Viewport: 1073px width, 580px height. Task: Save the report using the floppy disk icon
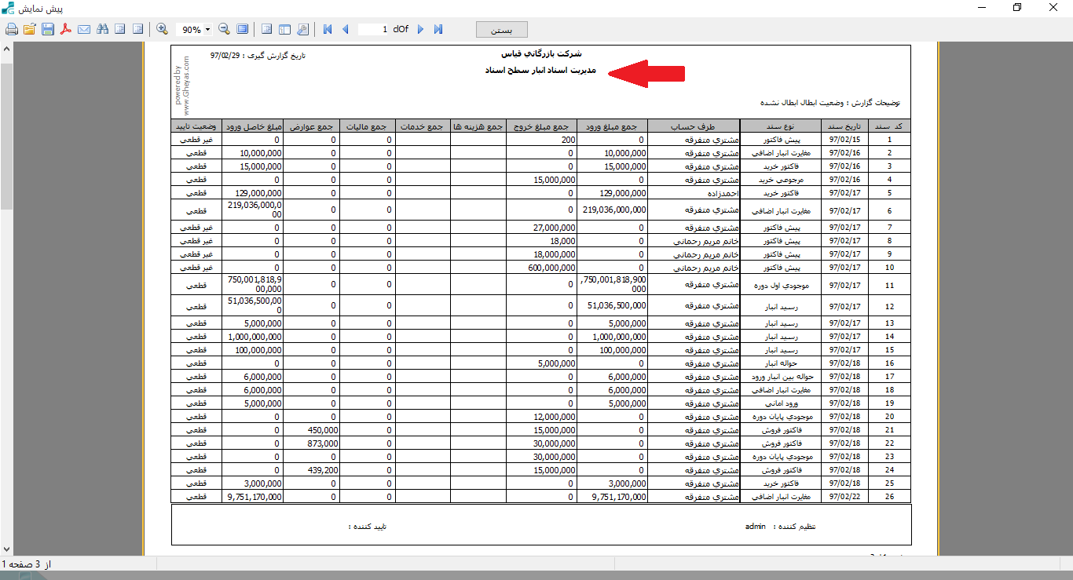coord(48,29)
